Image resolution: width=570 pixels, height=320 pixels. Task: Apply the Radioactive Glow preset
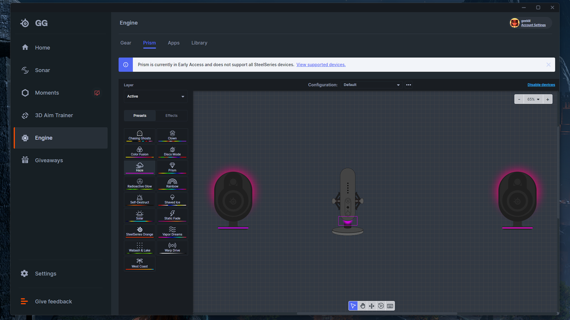click(140, 184)
